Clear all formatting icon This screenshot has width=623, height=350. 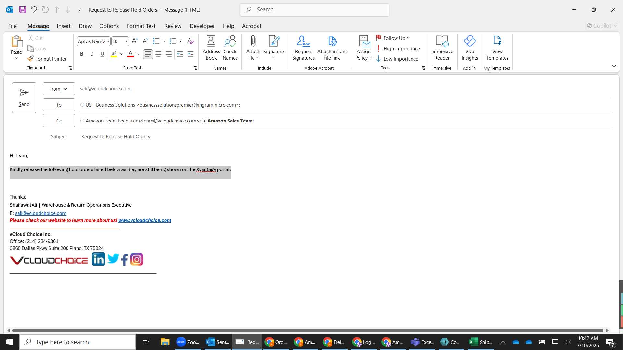point(190,41)
